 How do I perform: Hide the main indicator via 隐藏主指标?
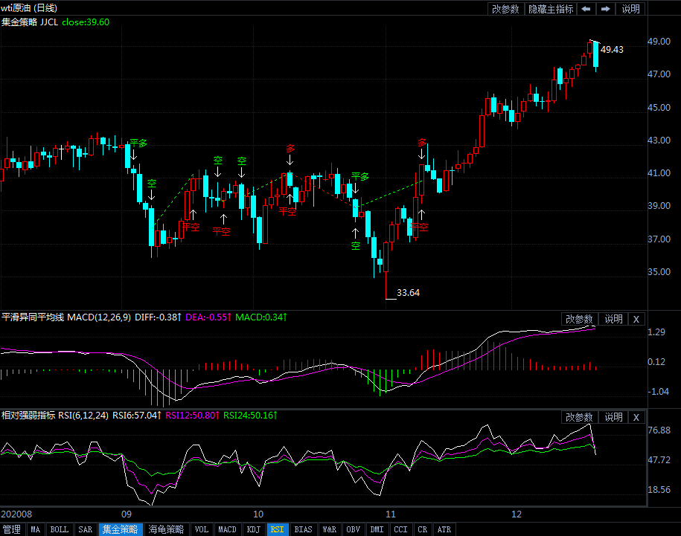tap(551, 9)
